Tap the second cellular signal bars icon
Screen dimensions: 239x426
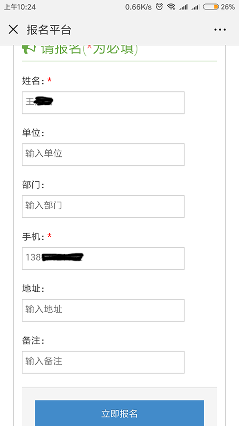coord(195,7)
